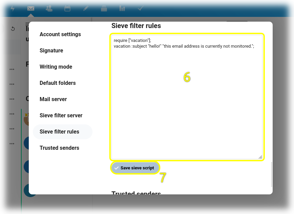Jump to Default folders section
Image resolution: width=294 pixels, height=214 pixels.
(58, 83)
